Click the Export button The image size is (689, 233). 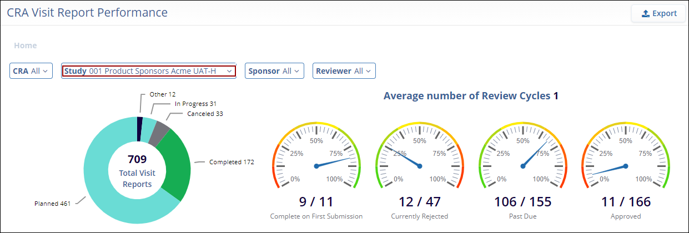[658, 13]
